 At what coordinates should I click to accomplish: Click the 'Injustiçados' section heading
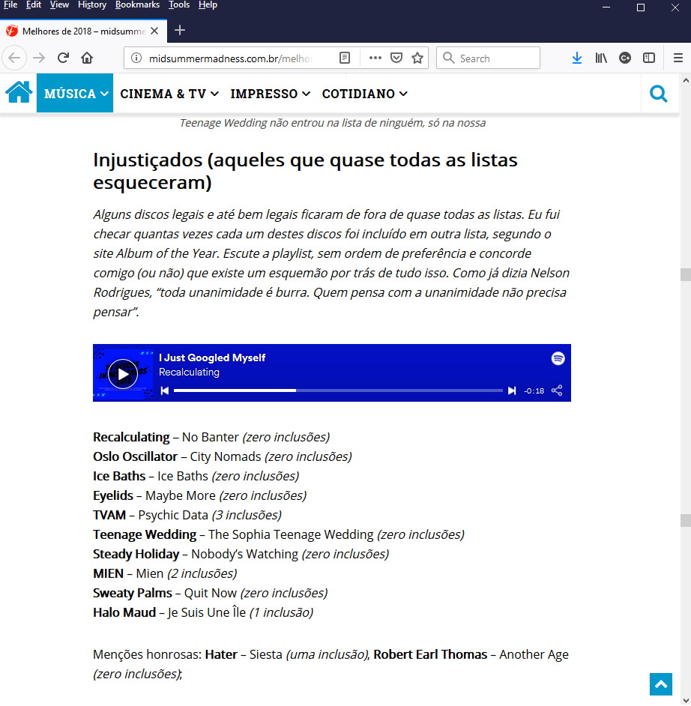tap(305, 171)
